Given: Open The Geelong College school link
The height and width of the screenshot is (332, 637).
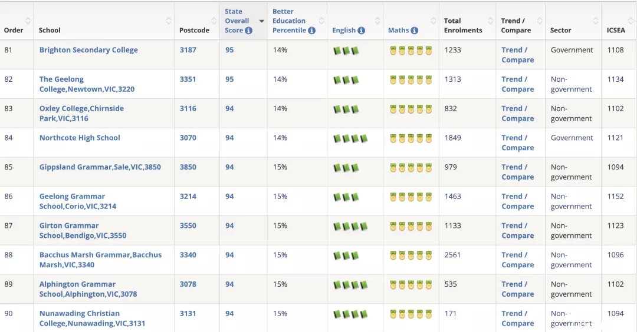Looking at the screenshot, I should click(87, 84).
